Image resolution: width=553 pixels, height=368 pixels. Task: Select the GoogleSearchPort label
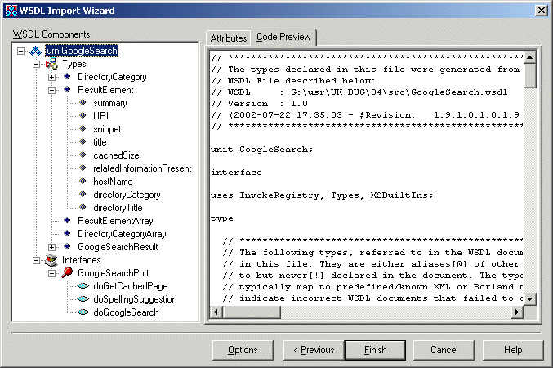point(114,273)
